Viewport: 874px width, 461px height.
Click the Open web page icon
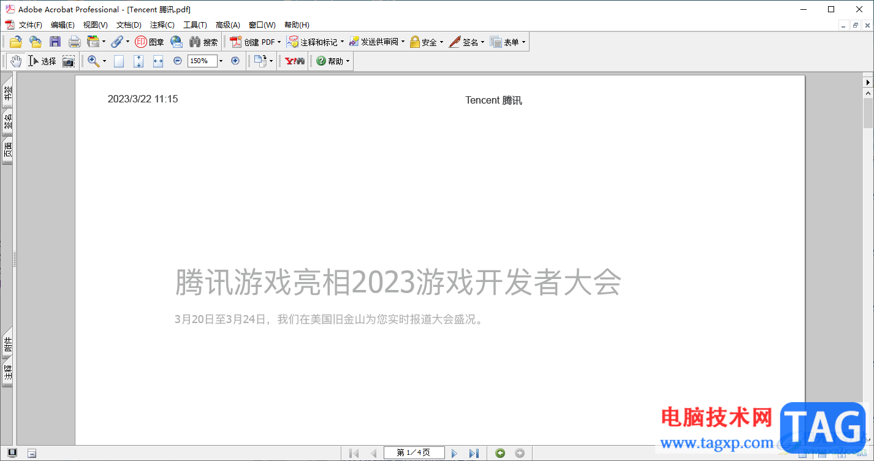point(36,42)
